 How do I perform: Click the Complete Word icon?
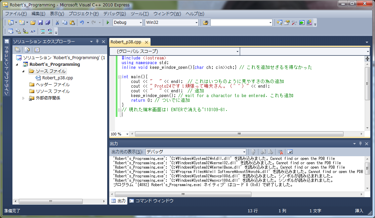pyautogui.click(x=33, y=31)
